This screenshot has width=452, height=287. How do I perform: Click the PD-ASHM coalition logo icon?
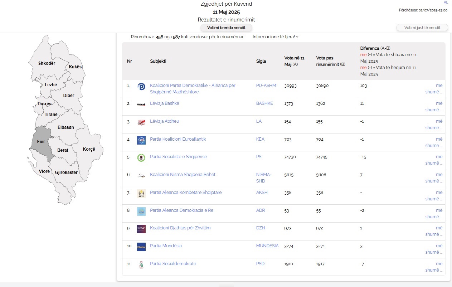tap(141, 87)
